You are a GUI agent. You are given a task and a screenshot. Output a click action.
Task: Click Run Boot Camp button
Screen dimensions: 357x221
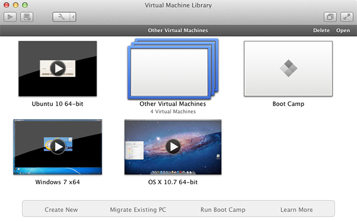point(223,210)
